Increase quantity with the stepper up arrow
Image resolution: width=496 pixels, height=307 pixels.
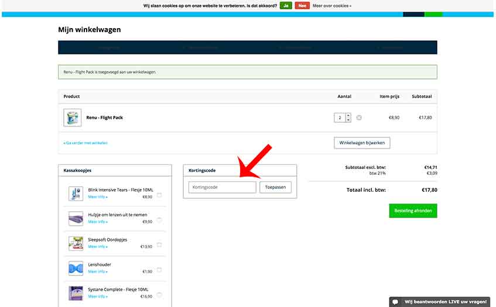[x=348, y=115]
